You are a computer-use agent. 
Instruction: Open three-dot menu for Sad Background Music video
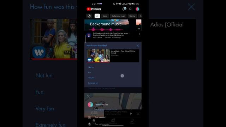click(x=139, y=34)
